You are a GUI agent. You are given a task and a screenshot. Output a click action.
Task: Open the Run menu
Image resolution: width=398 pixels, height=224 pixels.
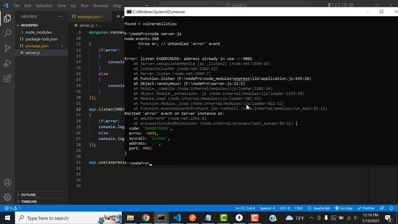click(85, 6)
